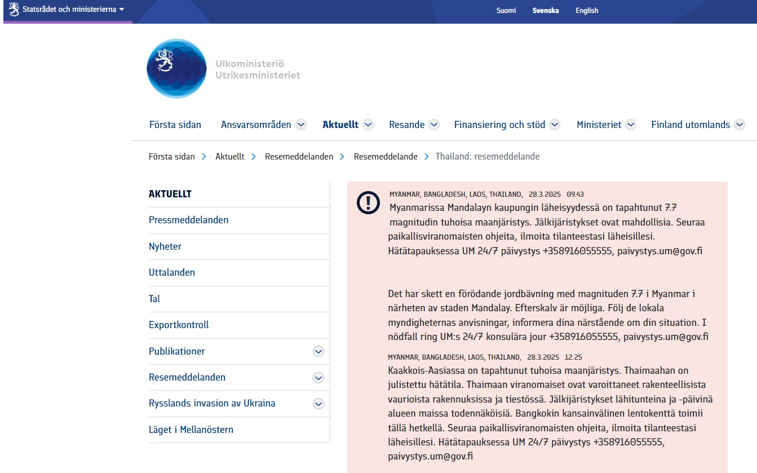
Task: Expand Finland utomlands chevron
Action: [740, 125]
